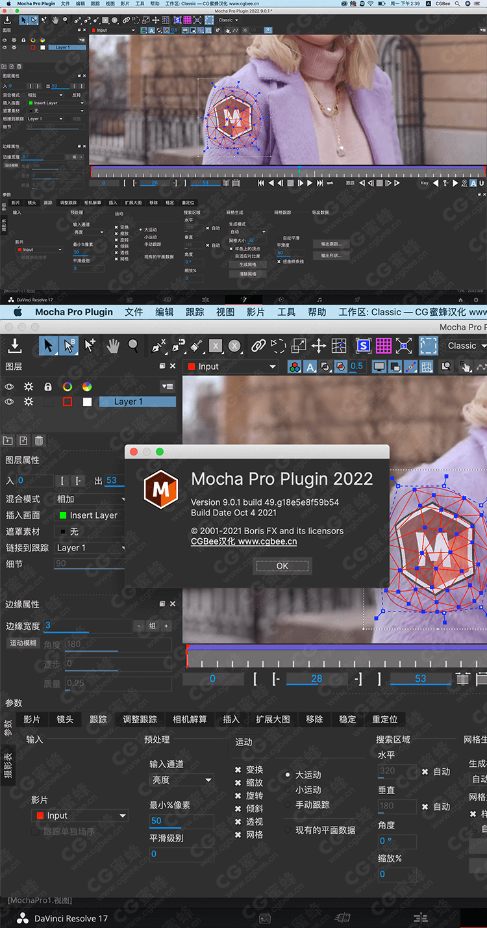Toggle the alpha channel A icon
Image resolution: width=487 pixels, height=928 pixels.
point(310,367)
